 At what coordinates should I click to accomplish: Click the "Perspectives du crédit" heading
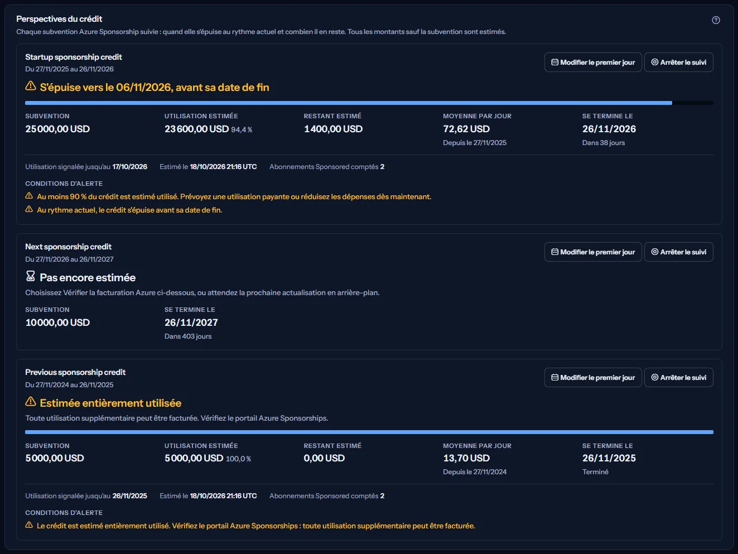(x=59, y=19)
